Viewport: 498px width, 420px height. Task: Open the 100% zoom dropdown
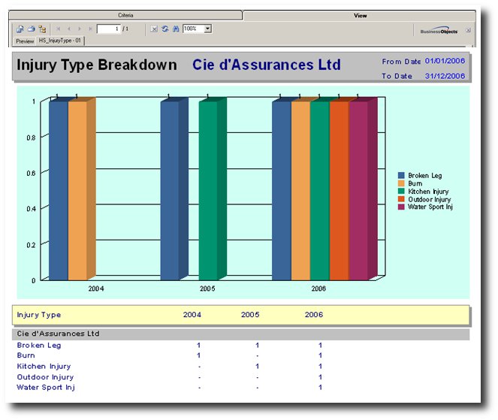(x=207, y=29)
